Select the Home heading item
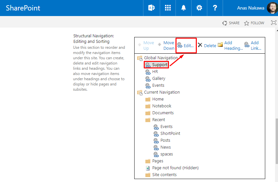Viewport: 278px width, 182px height. [158, 99]
